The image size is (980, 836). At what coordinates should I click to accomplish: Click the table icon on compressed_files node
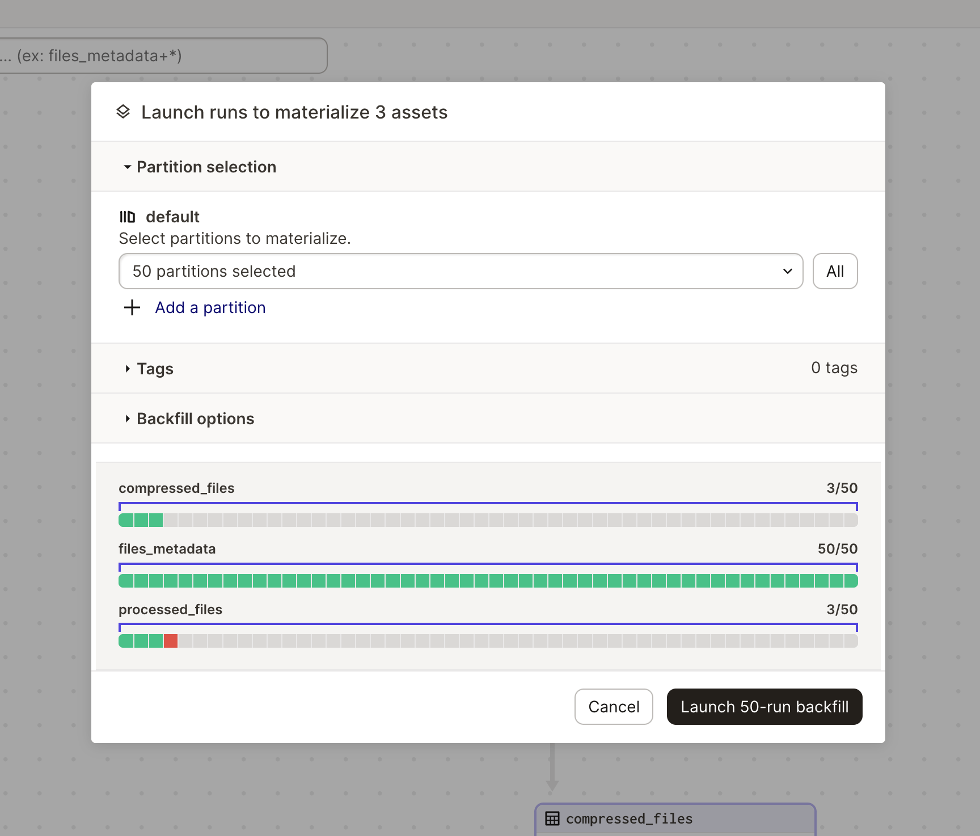coord(552,818)
